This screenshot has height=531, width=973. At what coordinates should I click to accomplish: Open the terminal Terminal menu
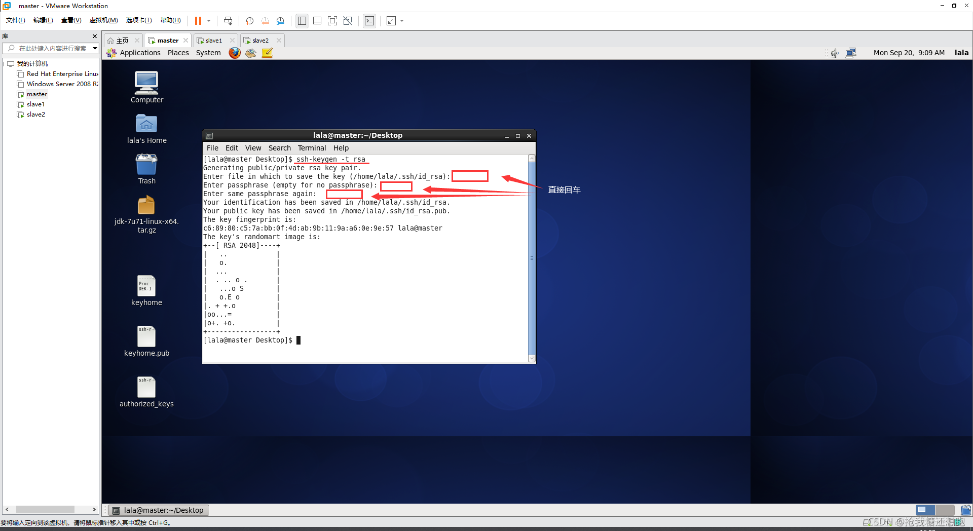[312, 148]
